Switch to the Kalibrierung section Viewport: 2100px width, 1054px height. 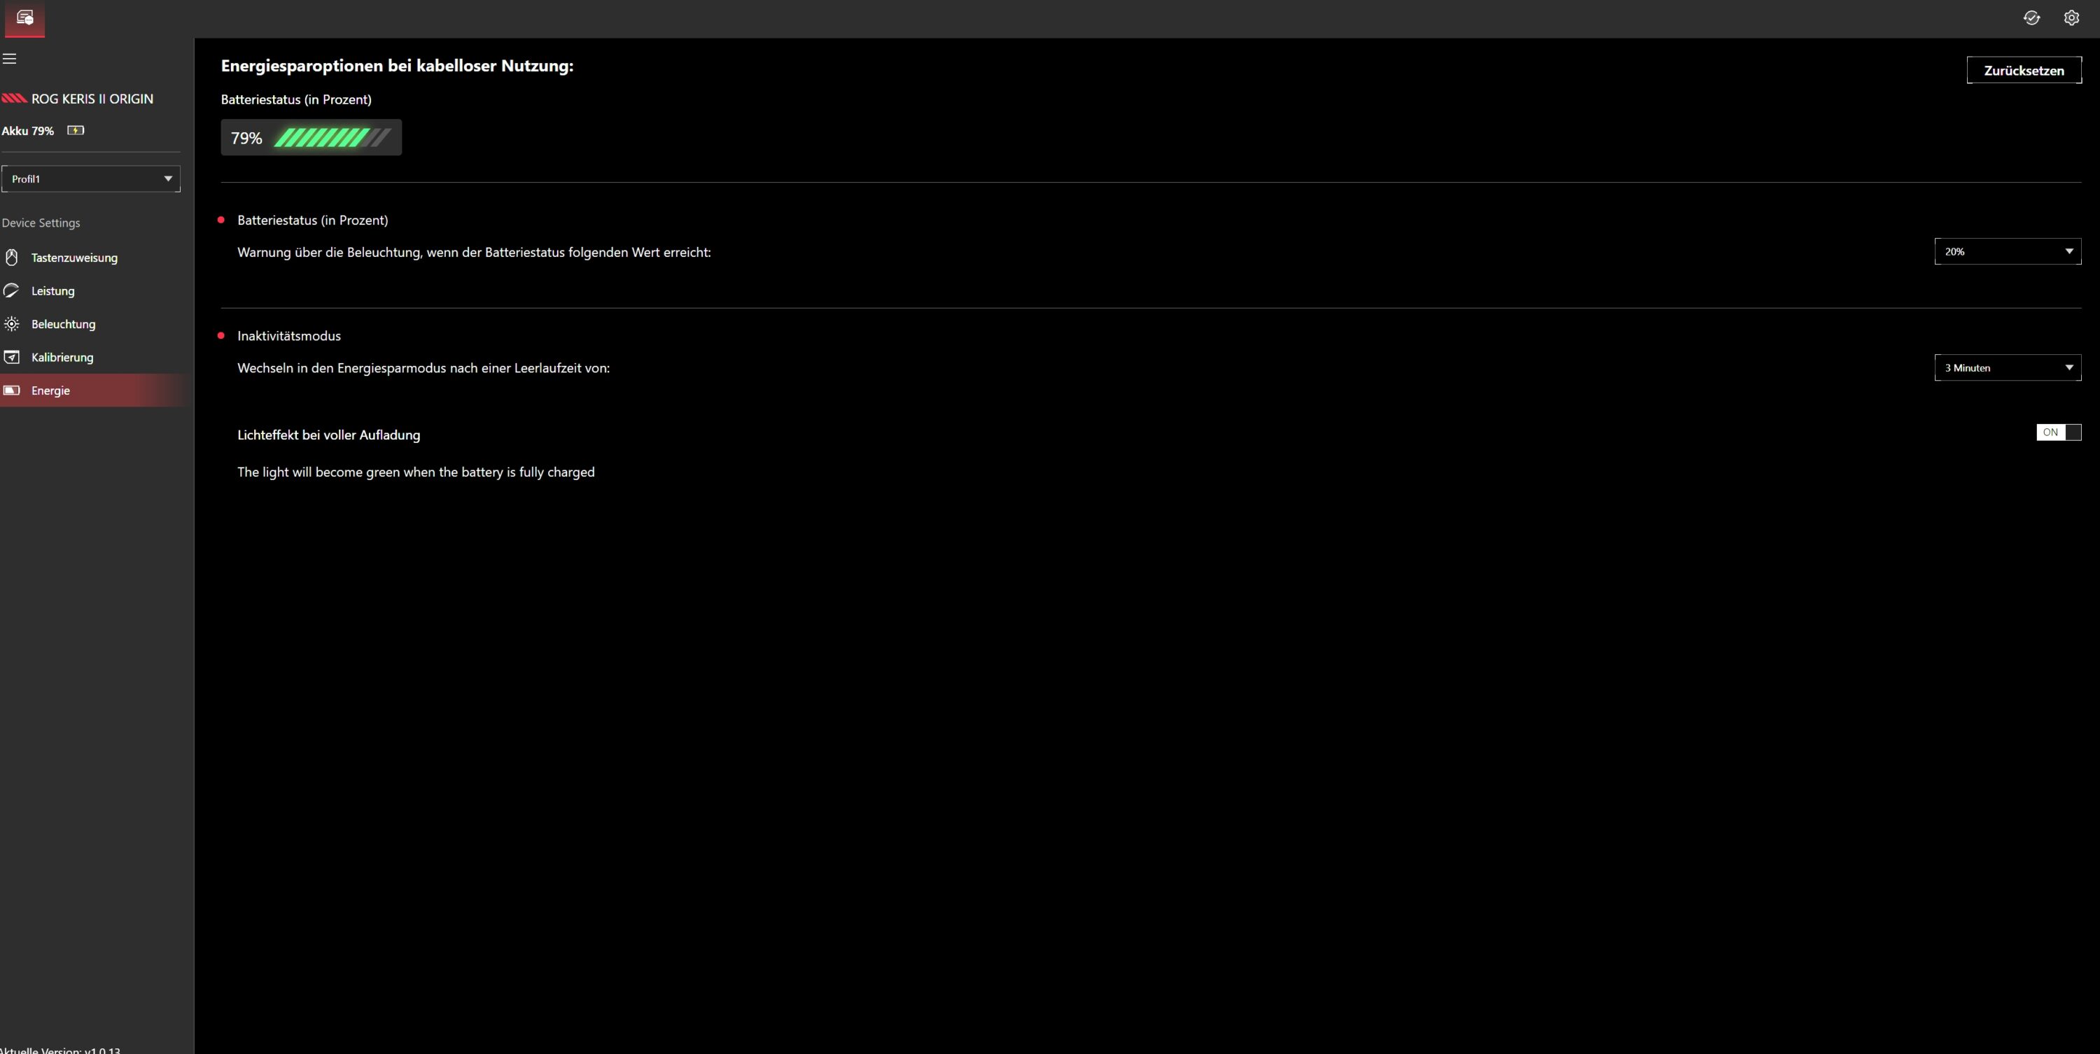[x=62, y=357]
